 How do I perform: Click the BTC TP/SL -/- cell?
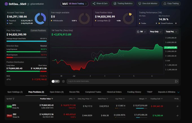(x=177, y=106)
